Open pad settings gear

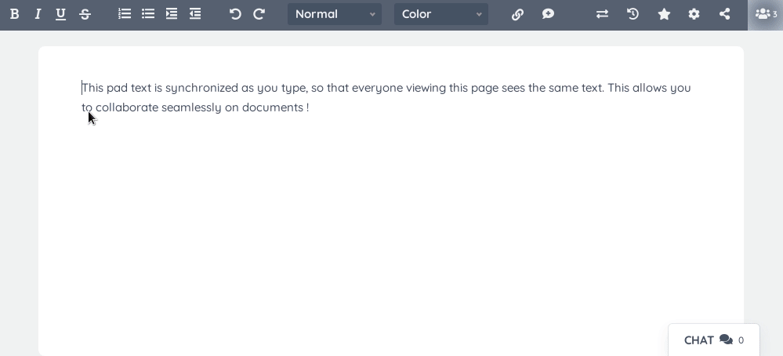pyautogui.click(x=694, y=14)
